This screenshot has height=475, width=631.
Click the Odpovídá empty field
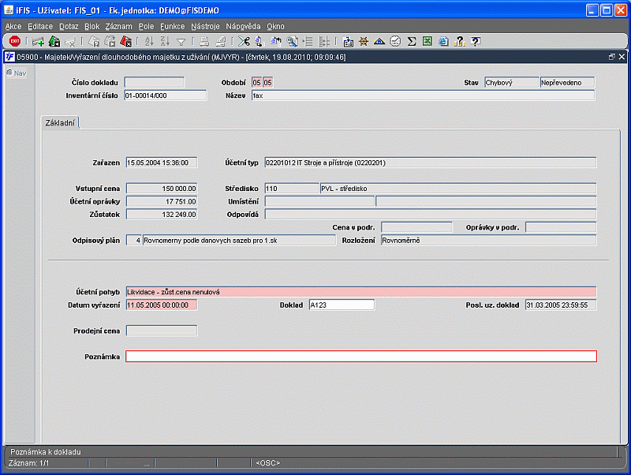(430, 214)
